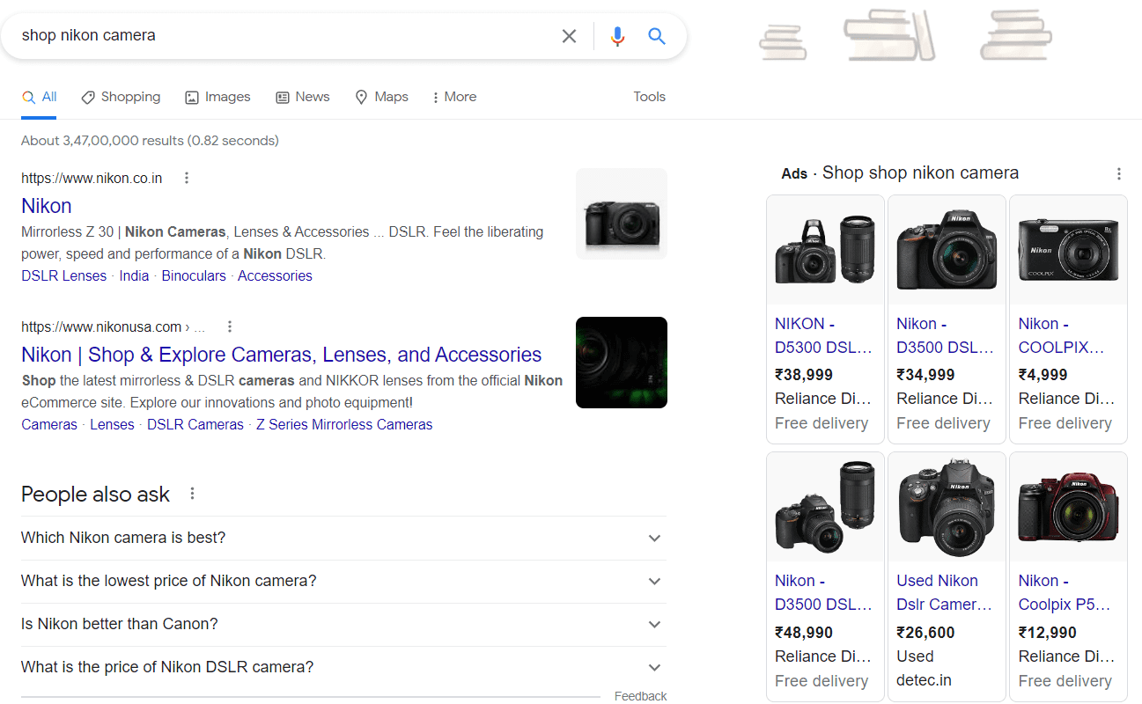Click inside the search input field
The height and width of the screenshot is (704, 1142).
282,36
